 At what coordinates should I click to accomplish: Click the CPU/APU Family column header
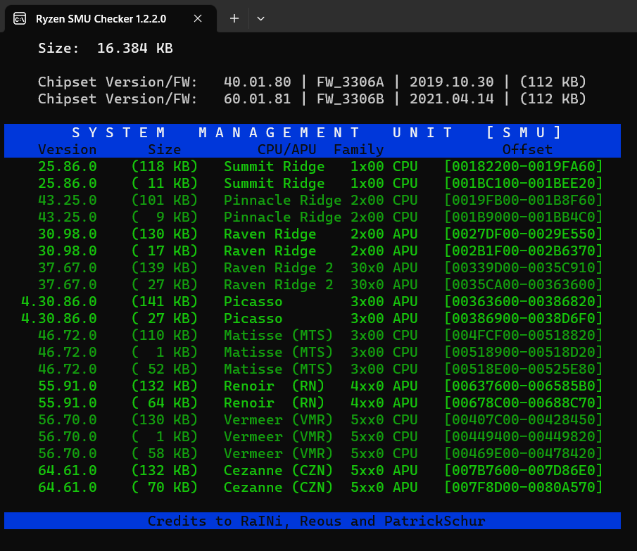click(320, 150)
